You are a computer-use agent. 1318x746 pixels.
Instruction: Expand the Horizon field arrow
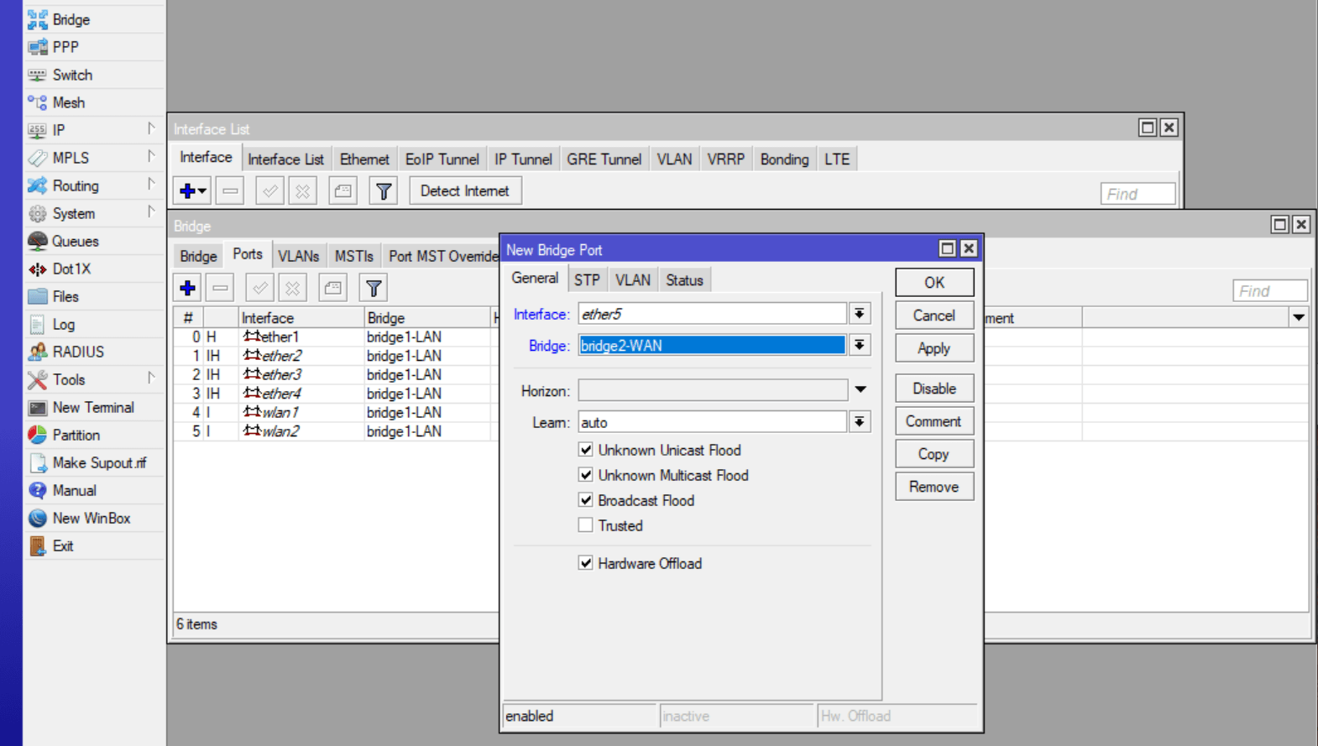pos(860,389)
